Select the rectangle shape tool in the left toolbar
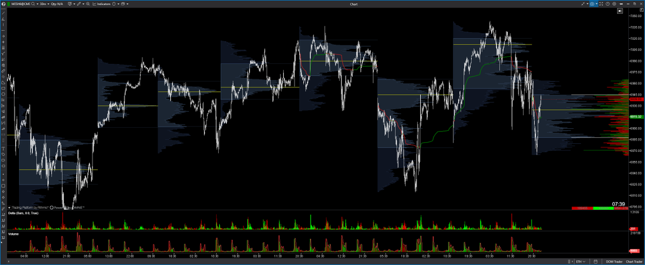This screenshot has height=265, width=645. (x=4, y=88)
